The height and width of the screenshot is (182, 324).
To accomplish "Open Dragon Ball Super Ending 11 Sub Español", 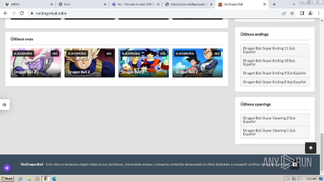I will (275, 50).
